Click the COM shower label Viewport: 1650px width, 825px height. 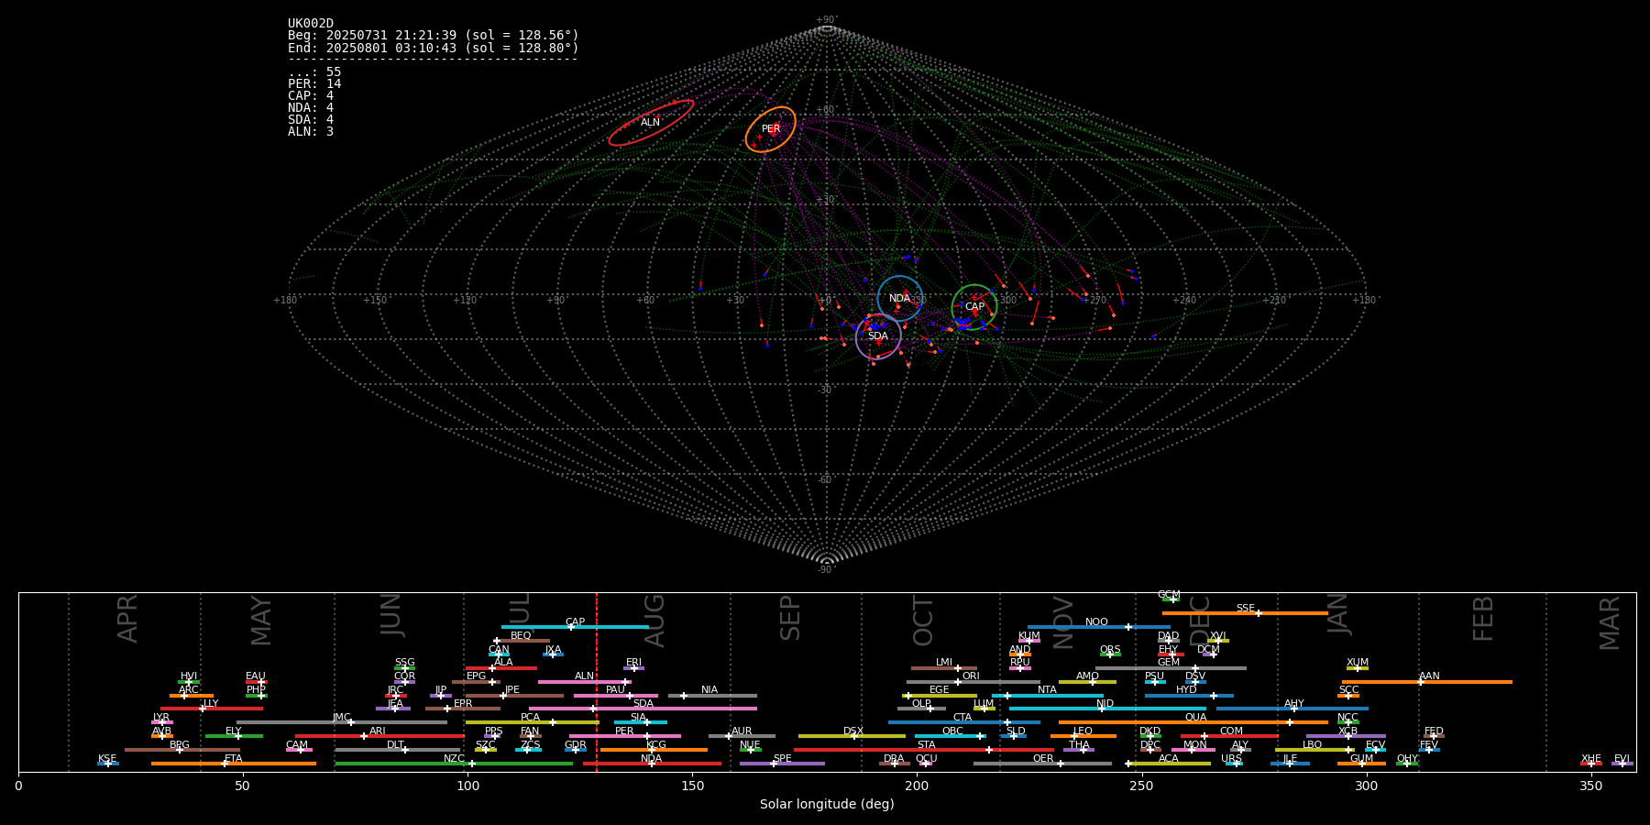[x=1231, y=731]
